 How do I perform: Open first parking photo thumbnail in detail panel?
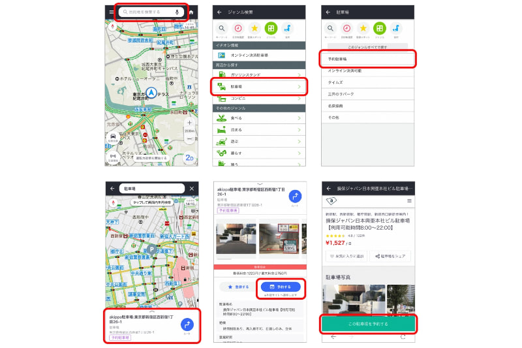(x=236, y=239)
